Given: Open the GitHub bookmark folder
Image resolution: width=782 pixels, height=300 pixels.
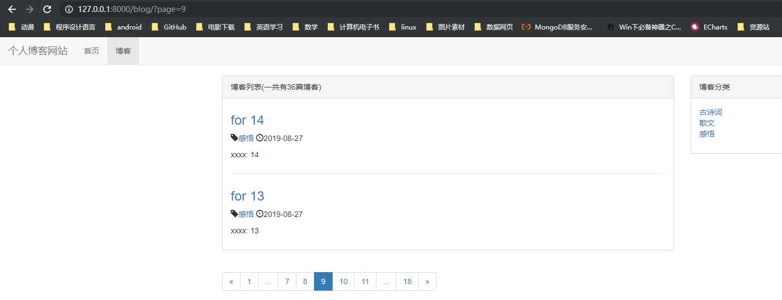Looking at the screenshot, I should click(x=169, y=27).
